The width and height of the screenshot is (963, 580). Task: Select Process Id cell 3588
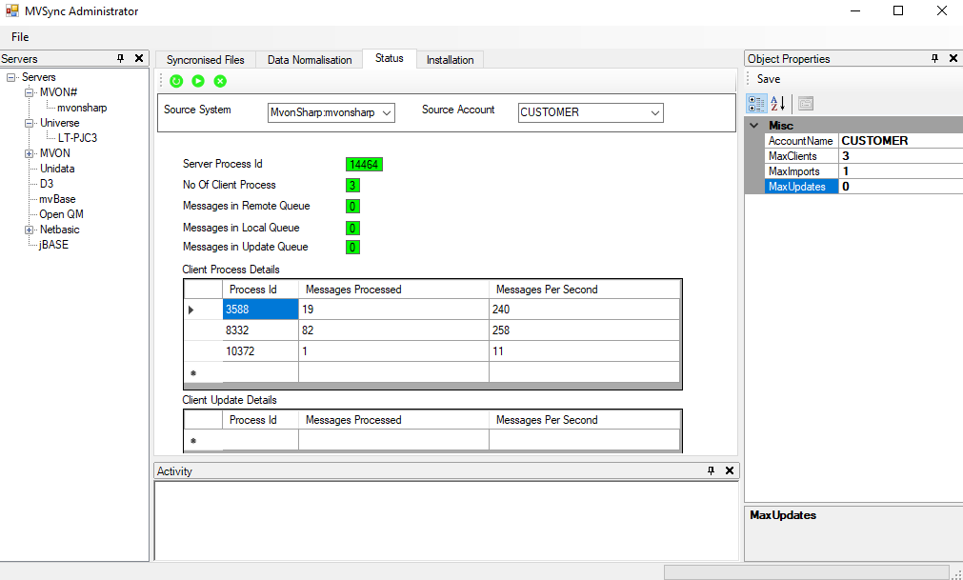click(x=260, y=310)
